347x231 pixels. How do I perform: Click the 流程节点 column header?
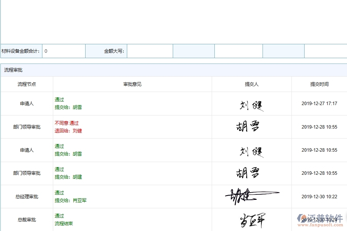27,84
